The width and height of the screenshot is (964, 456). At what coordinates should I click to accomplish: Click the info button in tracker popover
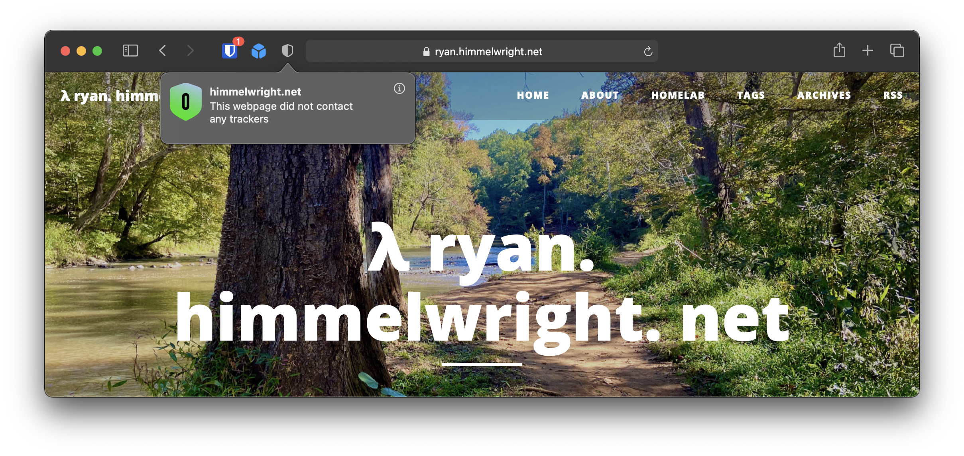tap(399, 88)
